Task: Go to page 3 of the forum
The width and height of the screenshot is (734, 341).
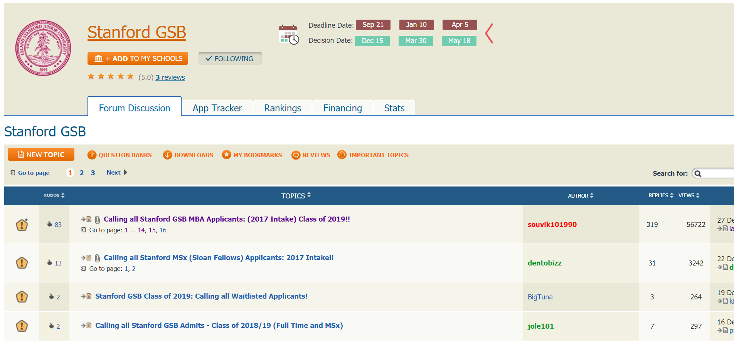Action: point(93,173)
